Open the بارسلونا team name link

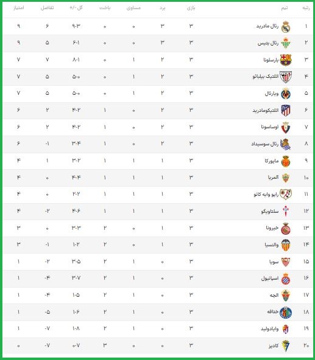[x=271, y=60]
